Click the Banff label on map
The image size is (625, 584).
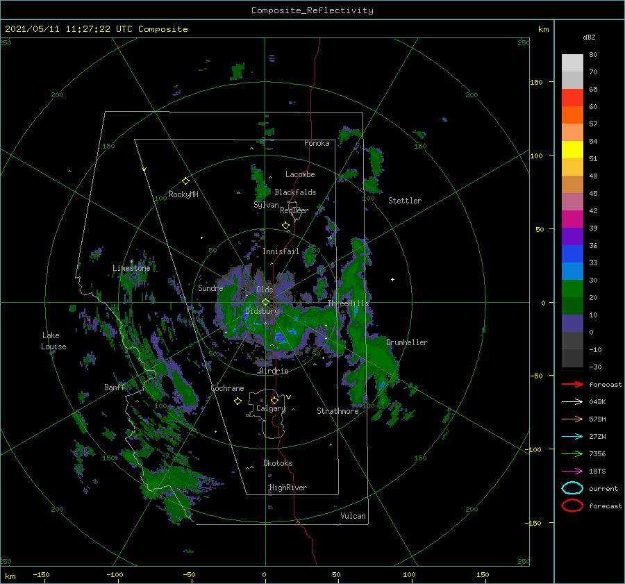coord(115,387)
